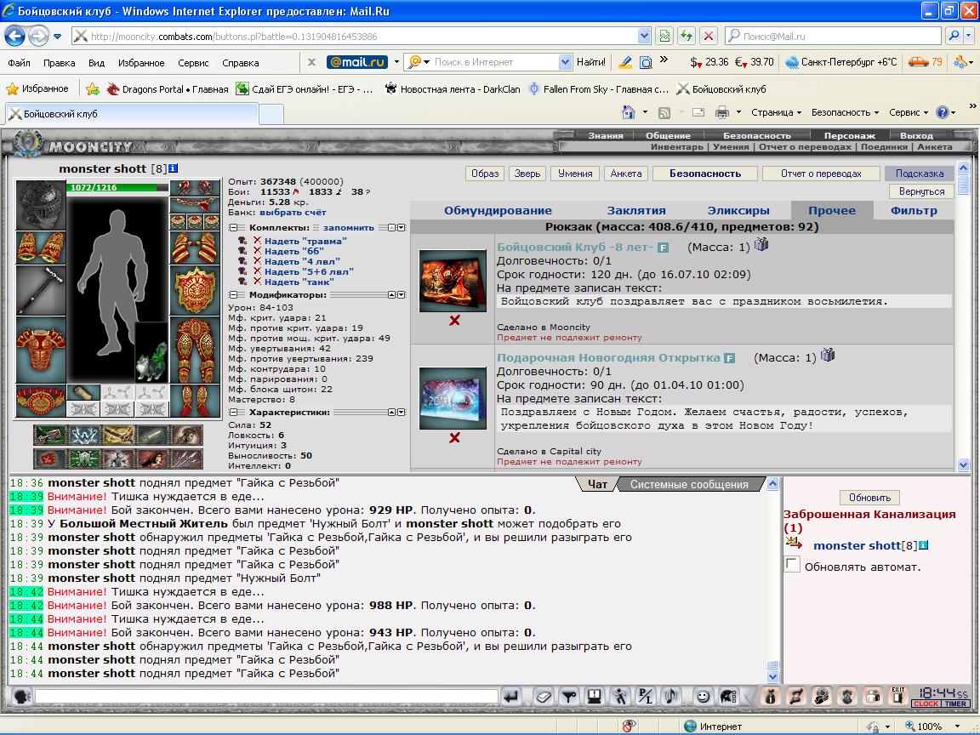The width and height of the screenshot is (980, 735).
Task: Remove saved set "танк" red X
Action: point(257,282)
